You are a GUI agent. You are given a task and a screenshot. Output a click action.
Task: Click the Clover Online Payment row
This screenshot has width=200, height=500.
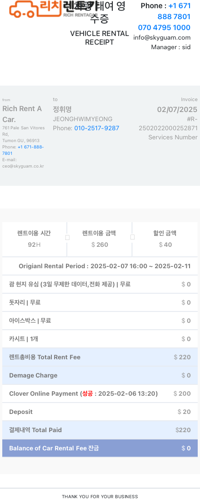coord(100,394)
